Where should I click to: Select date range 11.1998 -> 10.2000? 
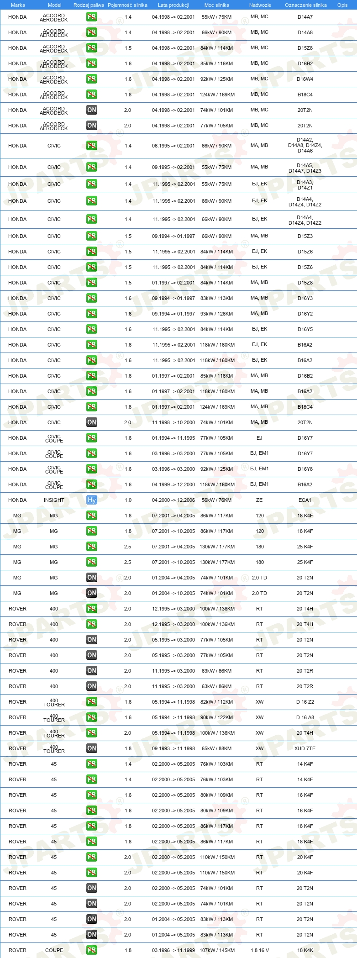[173, 422]
